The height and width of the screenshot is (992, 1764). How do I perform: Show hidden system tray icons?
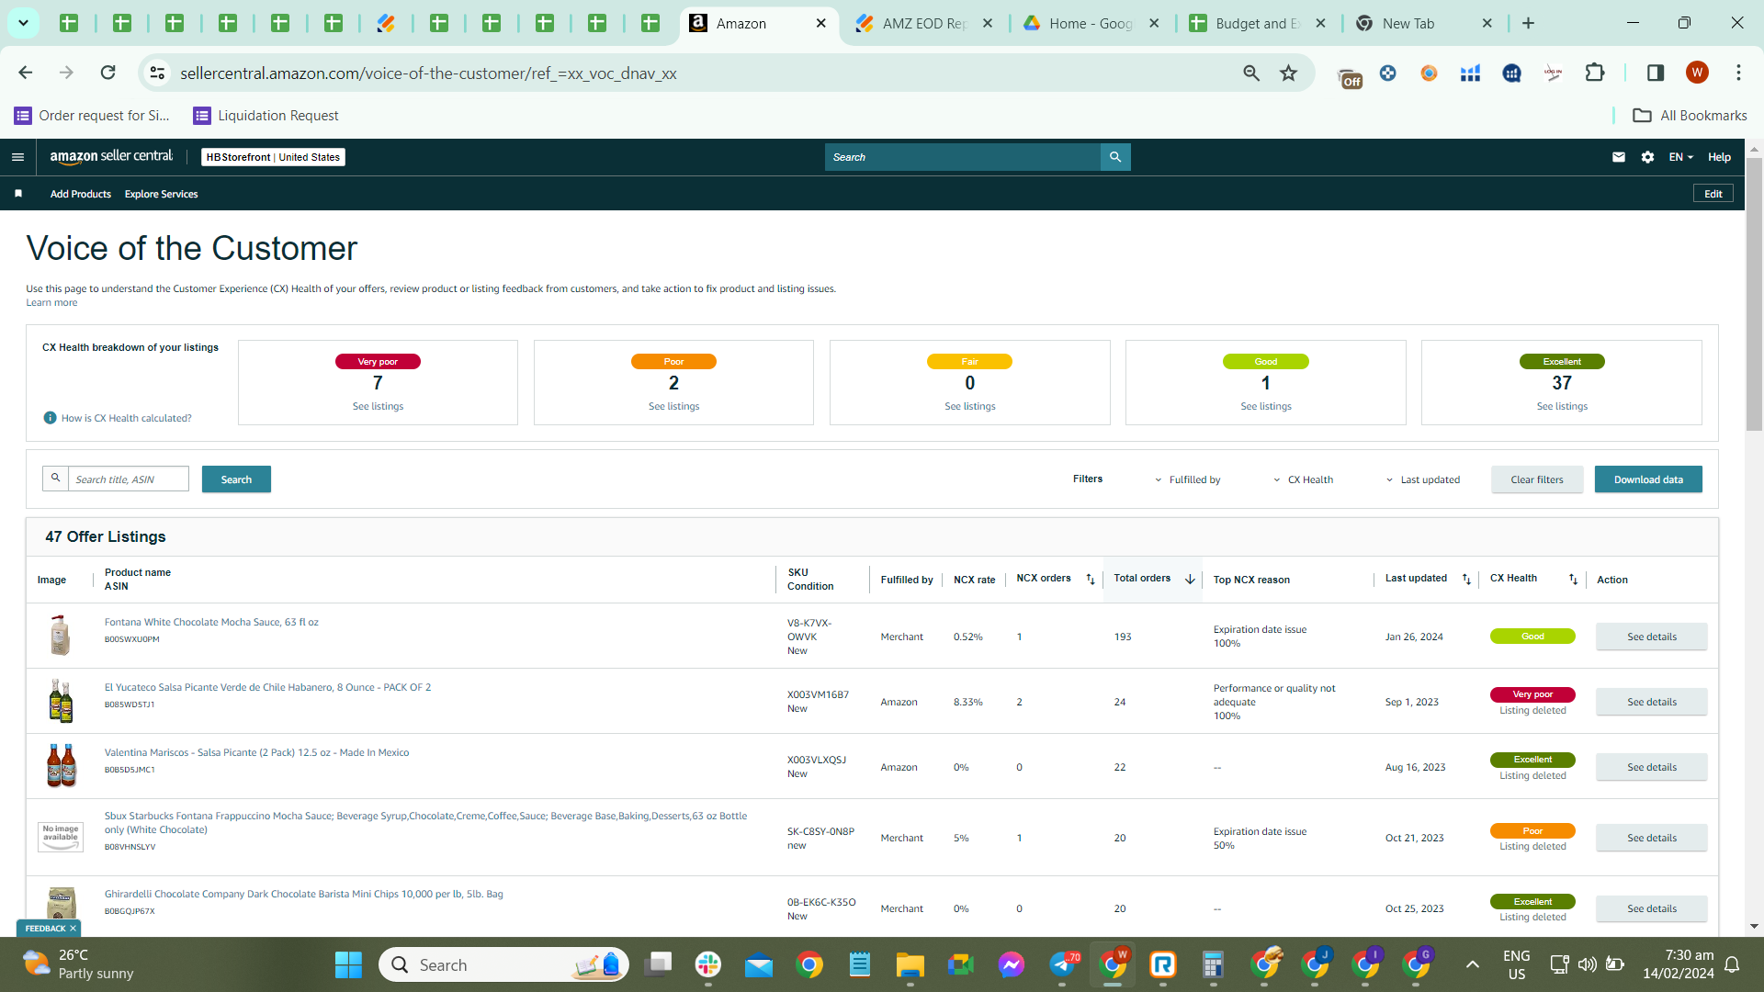[x=1472, y=964]
